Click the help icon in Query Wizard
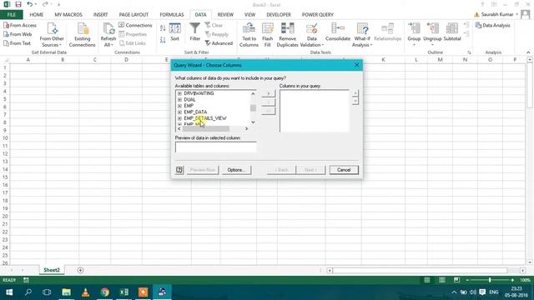Screen dimensions: 534x300 [x=179, y=170]
